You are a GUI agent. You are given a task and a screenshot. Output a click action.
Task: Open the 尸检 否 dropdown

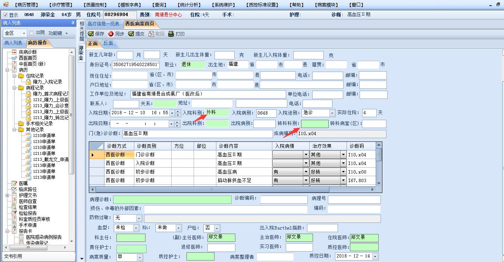217,228
